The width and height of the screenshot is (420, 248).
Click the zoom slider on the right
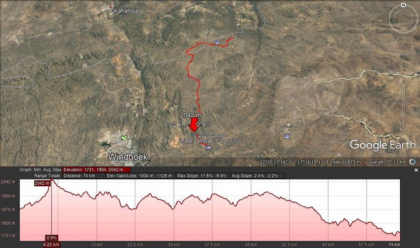coord(403,95)
